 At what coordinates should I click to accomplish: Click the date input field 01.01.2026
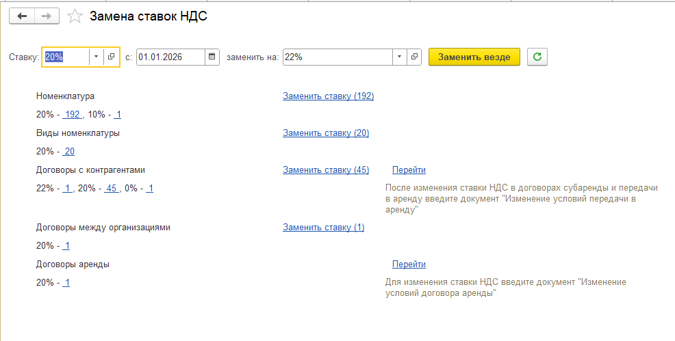coord(170,57)
